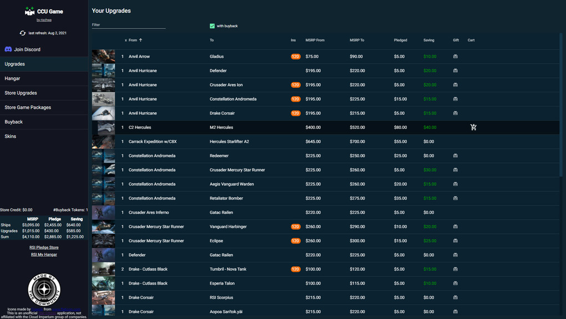The height and width of the screenshot is (319, 566).
Task: Click the 120 badge on Tumbril Nova Tank row
Action: click(x=295, y=269)
